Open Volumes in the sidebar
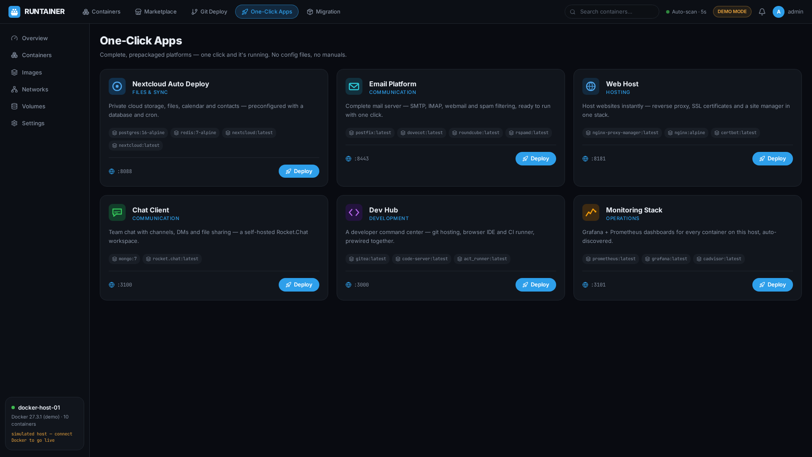 [x=45, y=106]
